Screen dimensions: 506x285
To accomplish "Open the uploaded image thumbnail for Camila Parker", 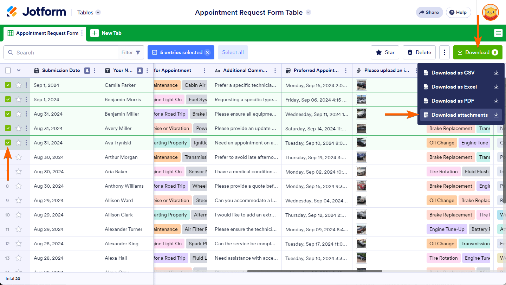I will [361, 85].
